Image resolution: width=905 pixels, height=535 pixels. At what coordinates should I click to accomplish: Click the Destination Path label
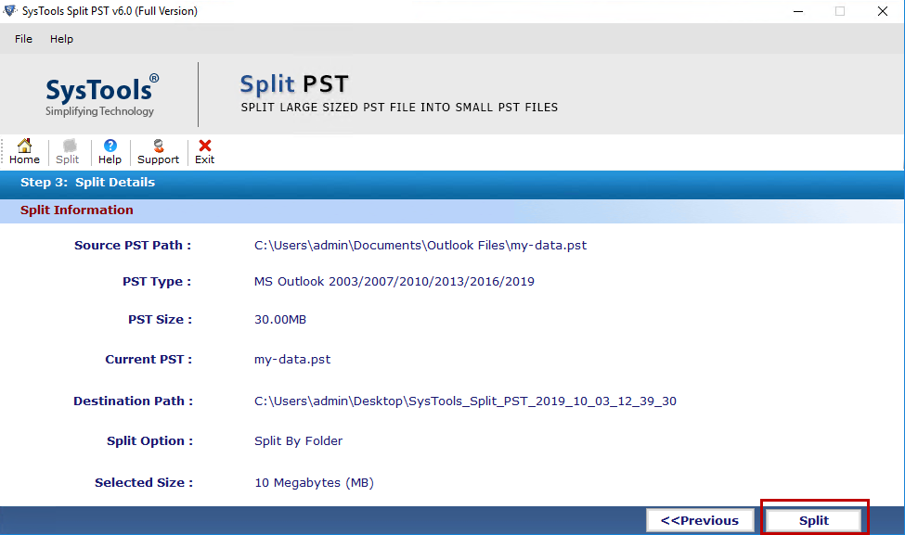coord(134,401)
